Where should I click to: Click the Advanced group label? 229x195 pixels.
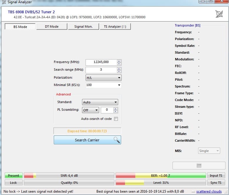63,94
